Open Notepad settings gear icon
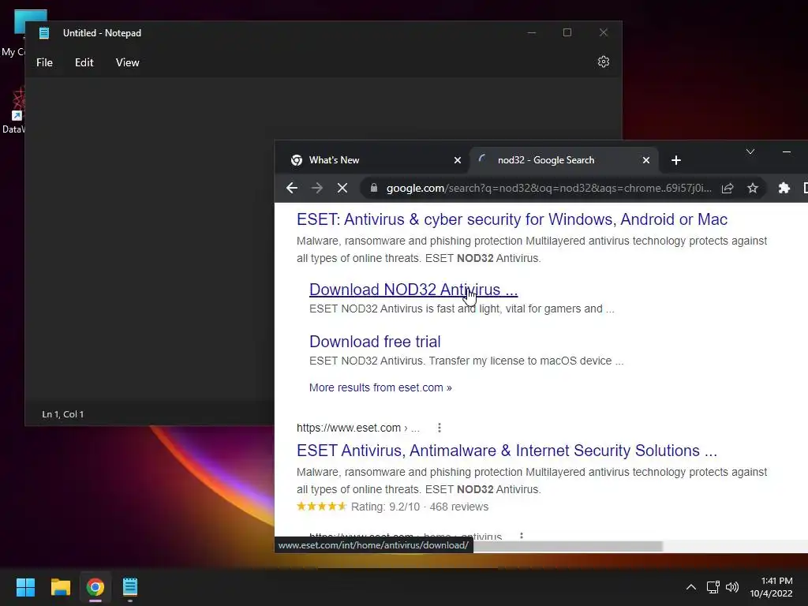Image resolution: width=808 pixels, height=606 pixels. coord(604,62)
